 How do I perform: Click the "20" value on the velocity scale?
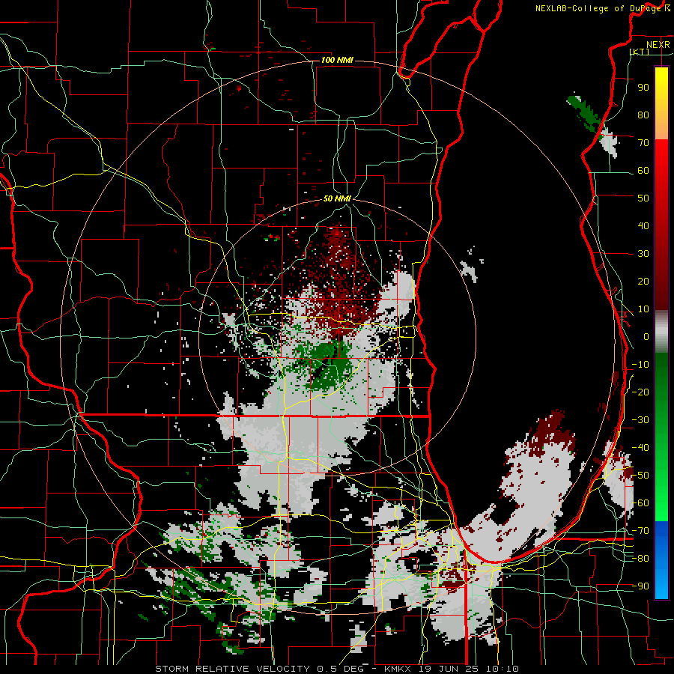643,281
